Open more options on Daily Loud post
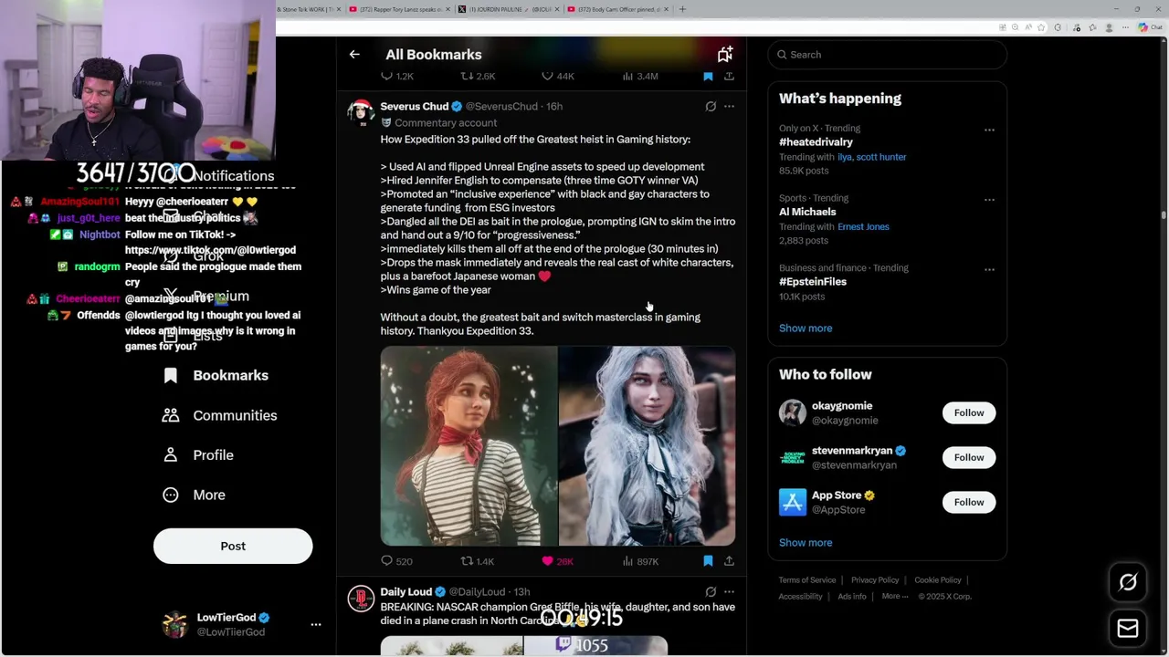The image size is (1169, 657). coord(729,592)
